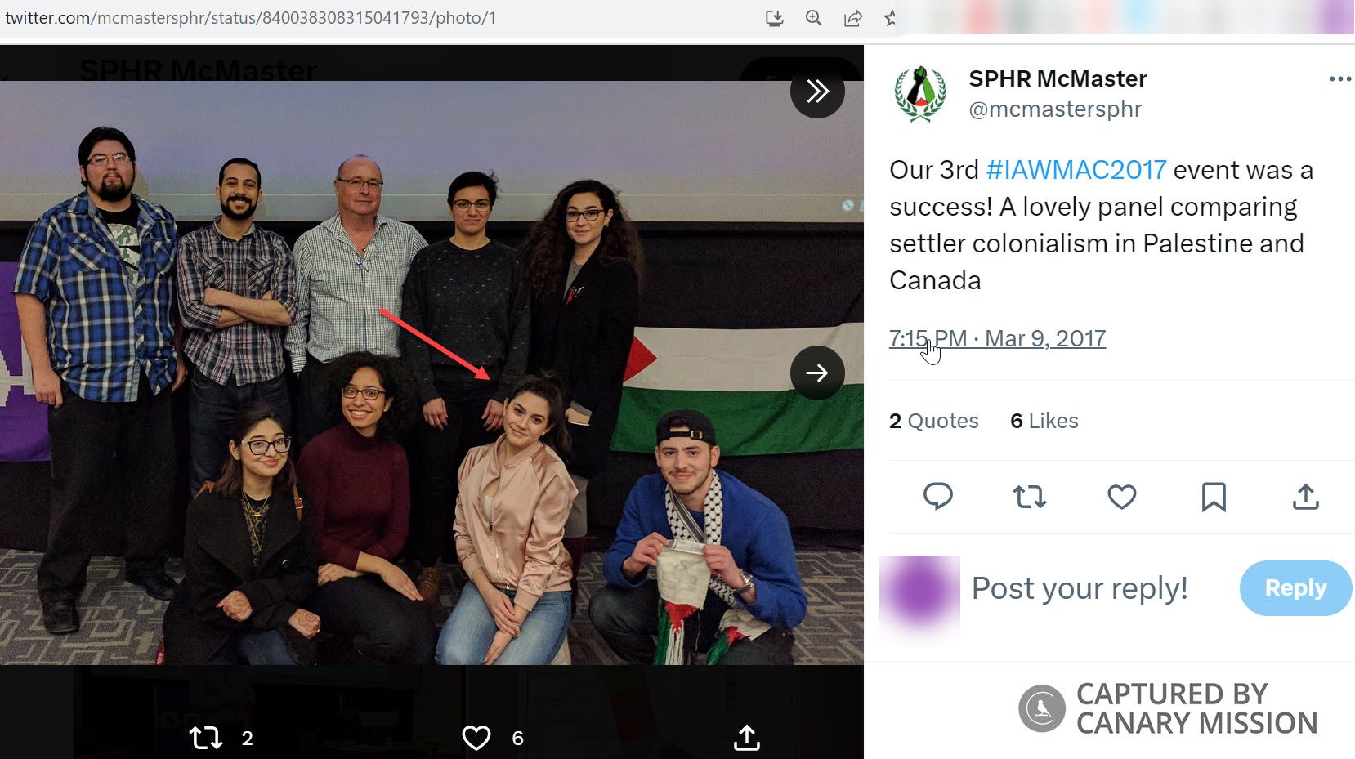
Task: Click the reply speech bubble icon
Action: pos(937,496)
